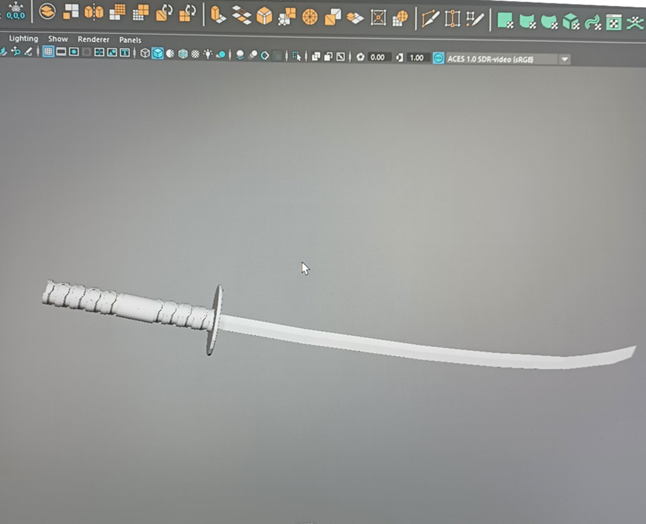Click the color management enable button
The height and width of the screenshot is (524, 646).
(437, 58)
